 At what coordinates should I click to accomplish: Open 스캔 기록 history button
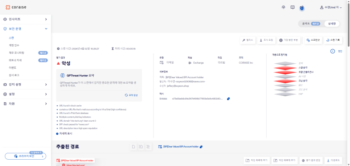[x=333, y=40]
